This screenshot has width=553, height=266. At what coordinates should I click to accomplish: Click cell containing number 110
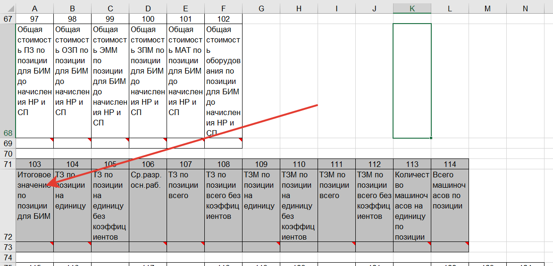click(299, 164)
